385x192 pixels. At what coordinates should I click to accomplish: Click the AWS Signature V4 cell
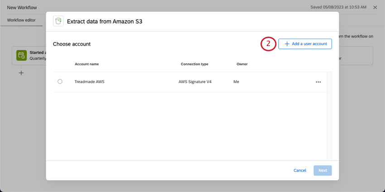click(195, 82)
